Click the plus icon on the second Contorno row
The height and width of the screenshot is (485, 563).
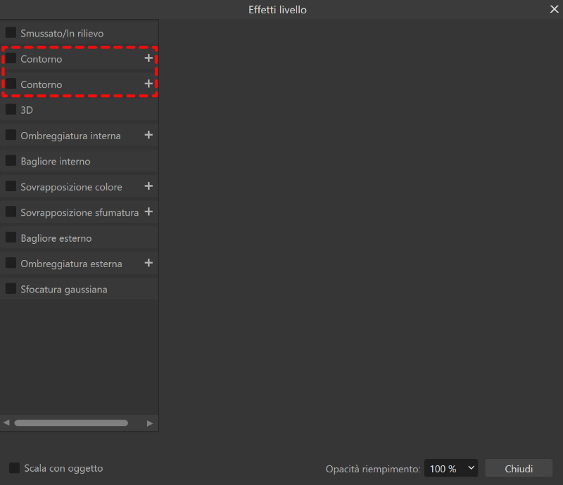(148, 84)
